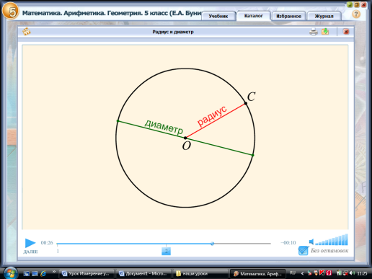This screenshot has width=372, height=279.
Task: Mute sound with the speaker icon
Action: (x=311, y=242)
